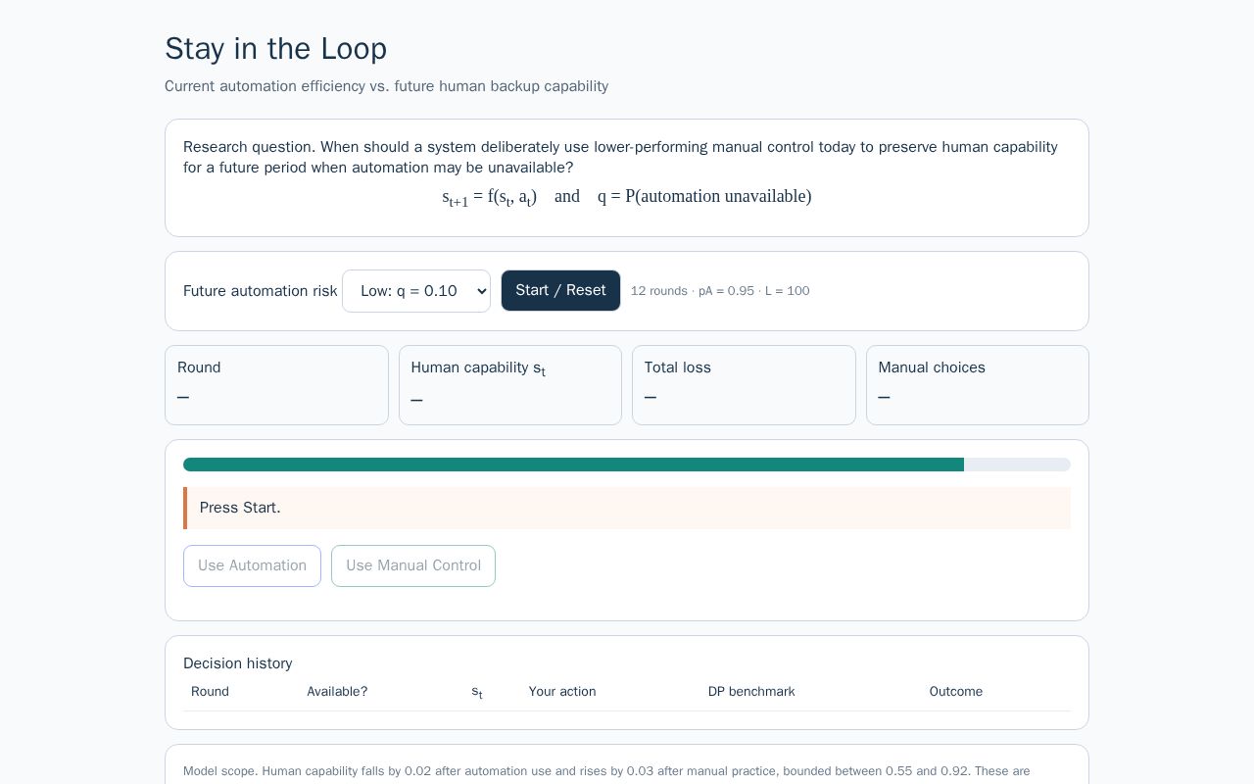The height and width of the screenshot is (784, 1254).
Task: Click the Round column header in Decision history
Action: pyautogui.click(x=210, y=692)
